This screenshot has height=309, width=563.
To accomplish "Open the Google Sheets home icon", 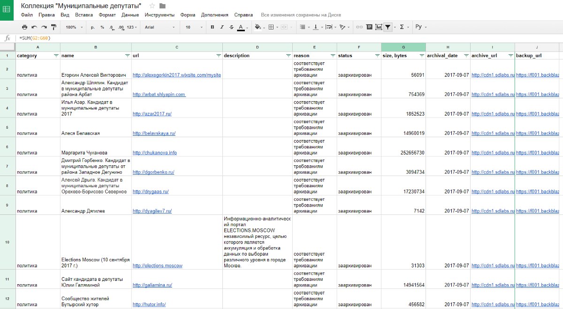I will [x=7, y=10].
